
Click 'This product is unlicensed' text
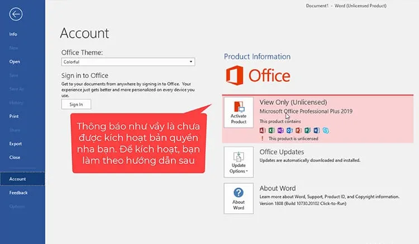(x=293, y=139)
